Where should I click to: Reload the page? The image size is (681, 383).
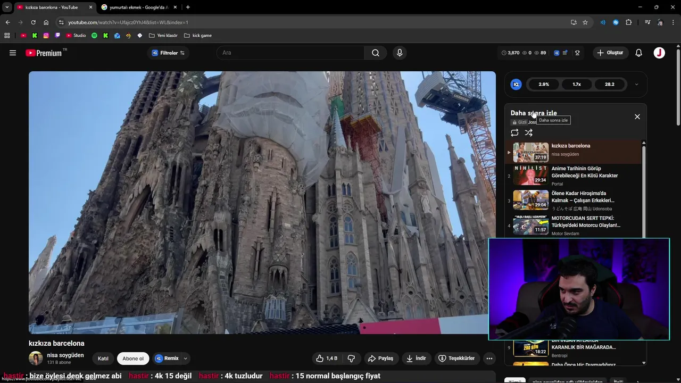click(33, 22)
